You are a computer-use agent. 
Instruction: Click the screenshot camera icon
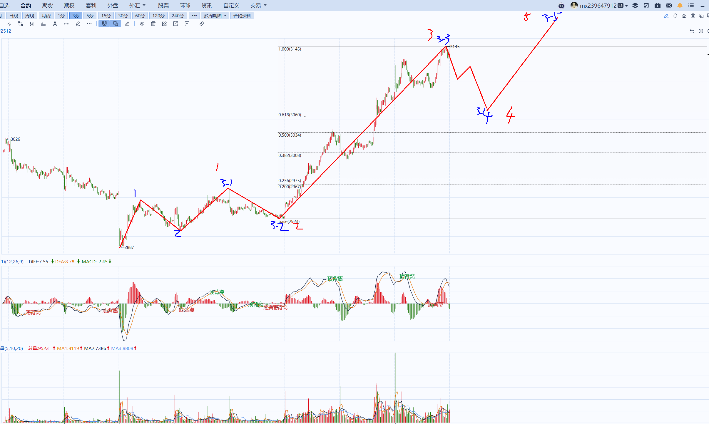tap(693, 16)
